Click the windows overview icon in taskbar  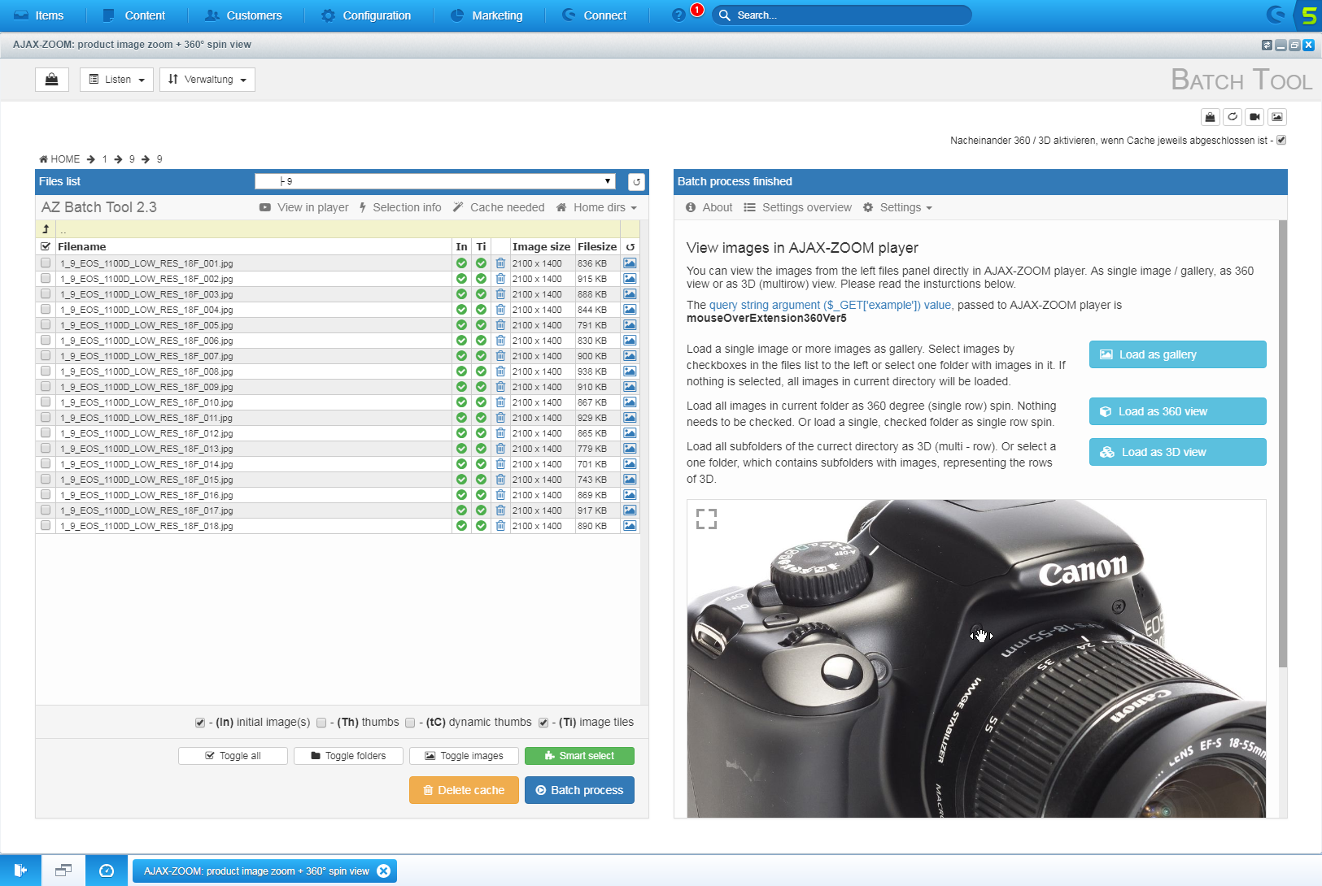(x=63, y=871)
